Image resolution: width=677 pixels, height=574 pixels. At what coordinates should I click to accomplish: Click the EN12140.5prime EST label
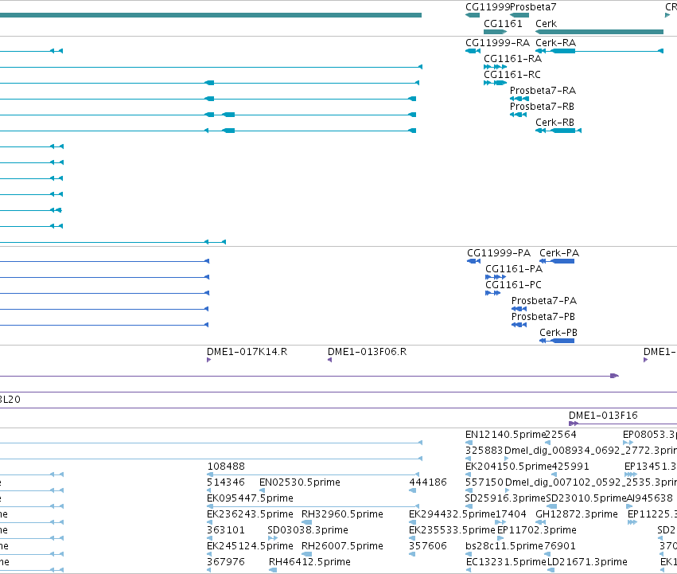coord(505,435)
